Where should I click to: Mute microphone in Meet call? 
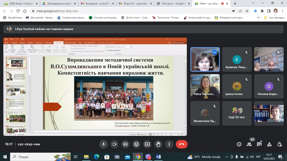[x=103, y=144]
